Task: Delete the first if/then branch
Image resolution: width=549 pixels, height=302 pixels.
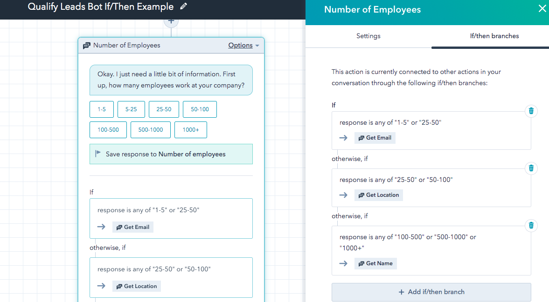Action: click(531, 111)
